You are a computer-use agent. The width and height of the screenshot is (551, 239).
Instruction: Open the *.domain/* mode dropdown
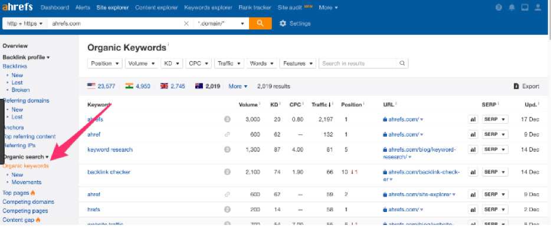coord(221,24)
